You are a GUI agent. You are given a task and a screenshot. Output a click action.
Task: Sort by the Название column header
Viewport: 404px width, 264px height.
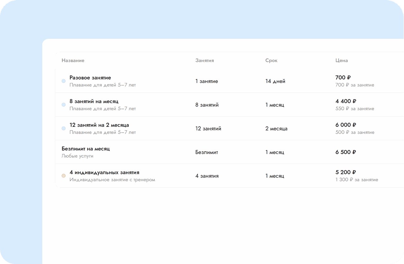click(73, 60)
